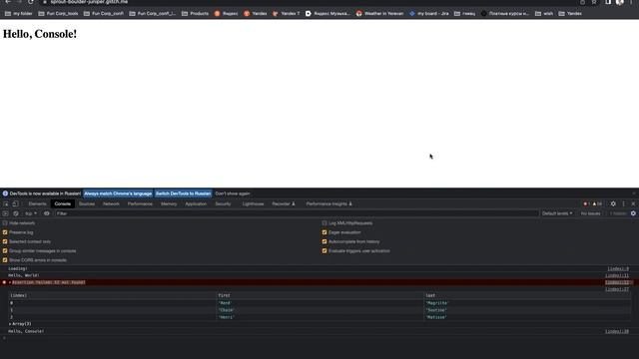This screenshot has width=639, height=359.
Task: Click Switch DevTools to Russian button
Action: [x=183, y=193]
